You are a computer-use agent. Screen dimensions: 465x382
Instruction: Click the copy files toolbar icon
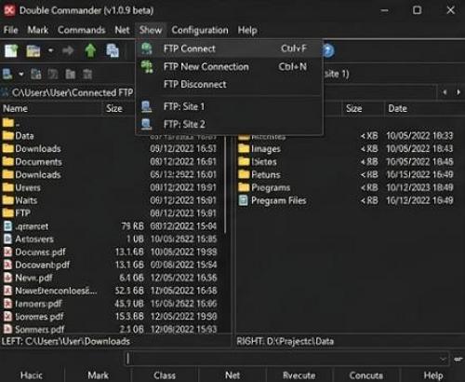click(113, 50)
